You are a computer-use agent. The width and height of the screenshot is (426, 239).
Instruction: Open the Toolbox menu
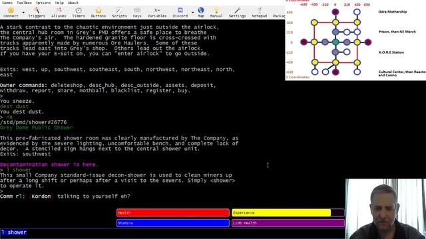point(24,3)
